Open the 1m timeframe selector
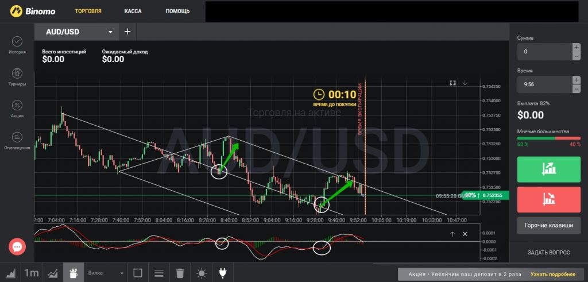Screen dimensions: 588x282 (x=32, y=273)
